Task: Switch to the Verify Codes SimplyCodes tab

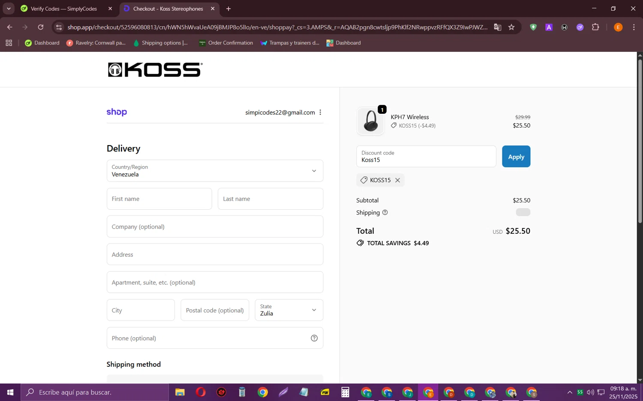Action: pyautogui.click(x=63, y=9)
